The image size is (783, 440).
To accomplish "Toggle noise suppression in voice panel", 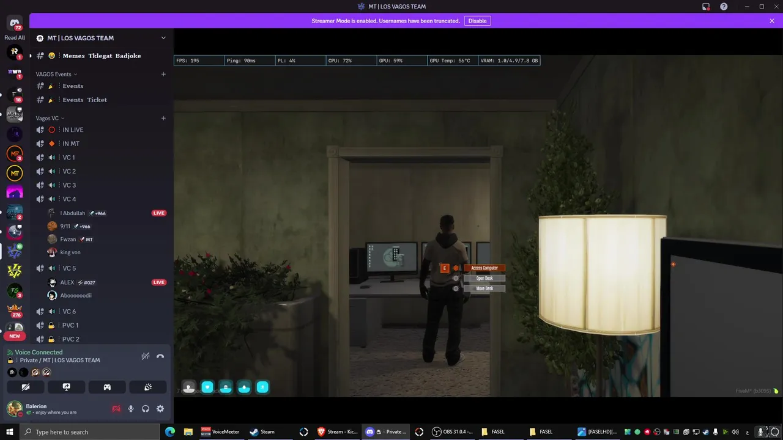I will (x=146, y=356).
